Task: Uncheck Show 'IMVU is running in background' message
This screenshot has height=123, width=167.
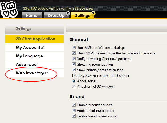Action: coord(74,53)
